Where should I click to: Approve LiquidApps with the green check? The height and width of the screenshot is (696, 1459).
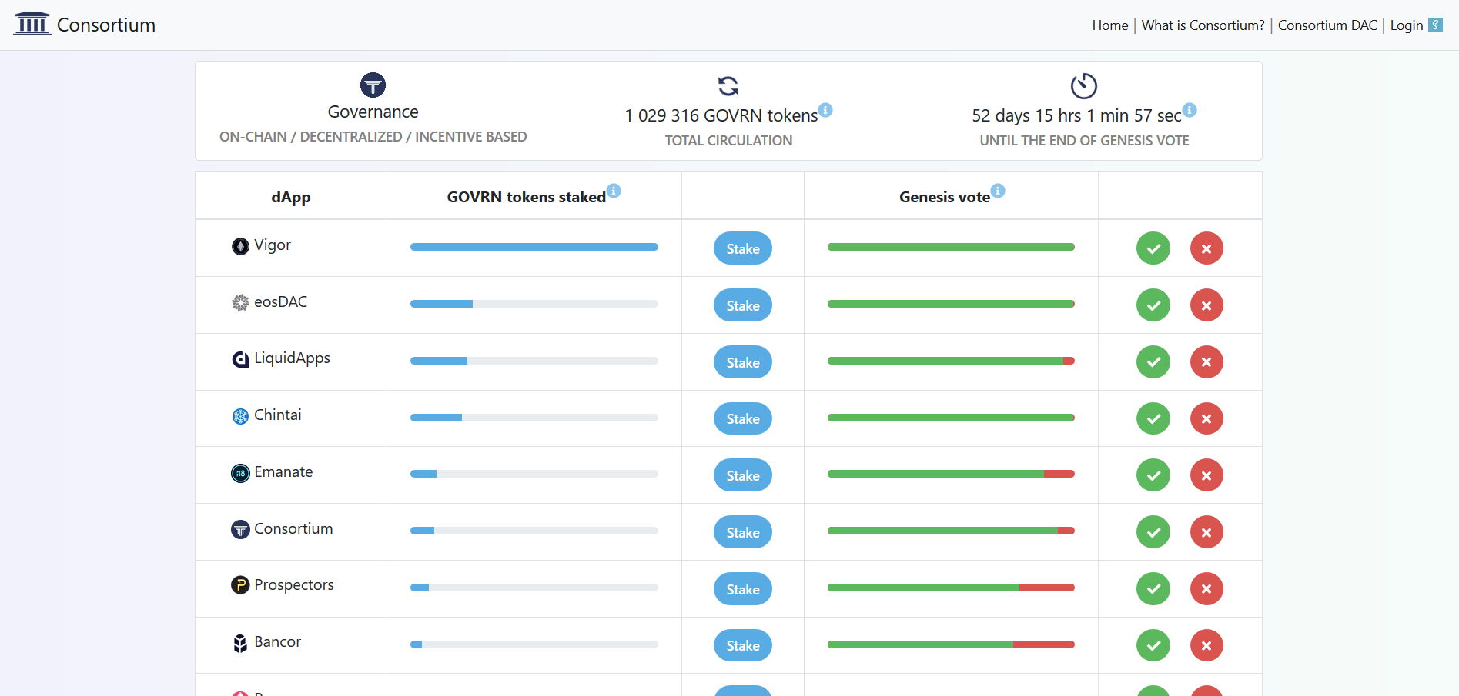(x=1153, y=361)
